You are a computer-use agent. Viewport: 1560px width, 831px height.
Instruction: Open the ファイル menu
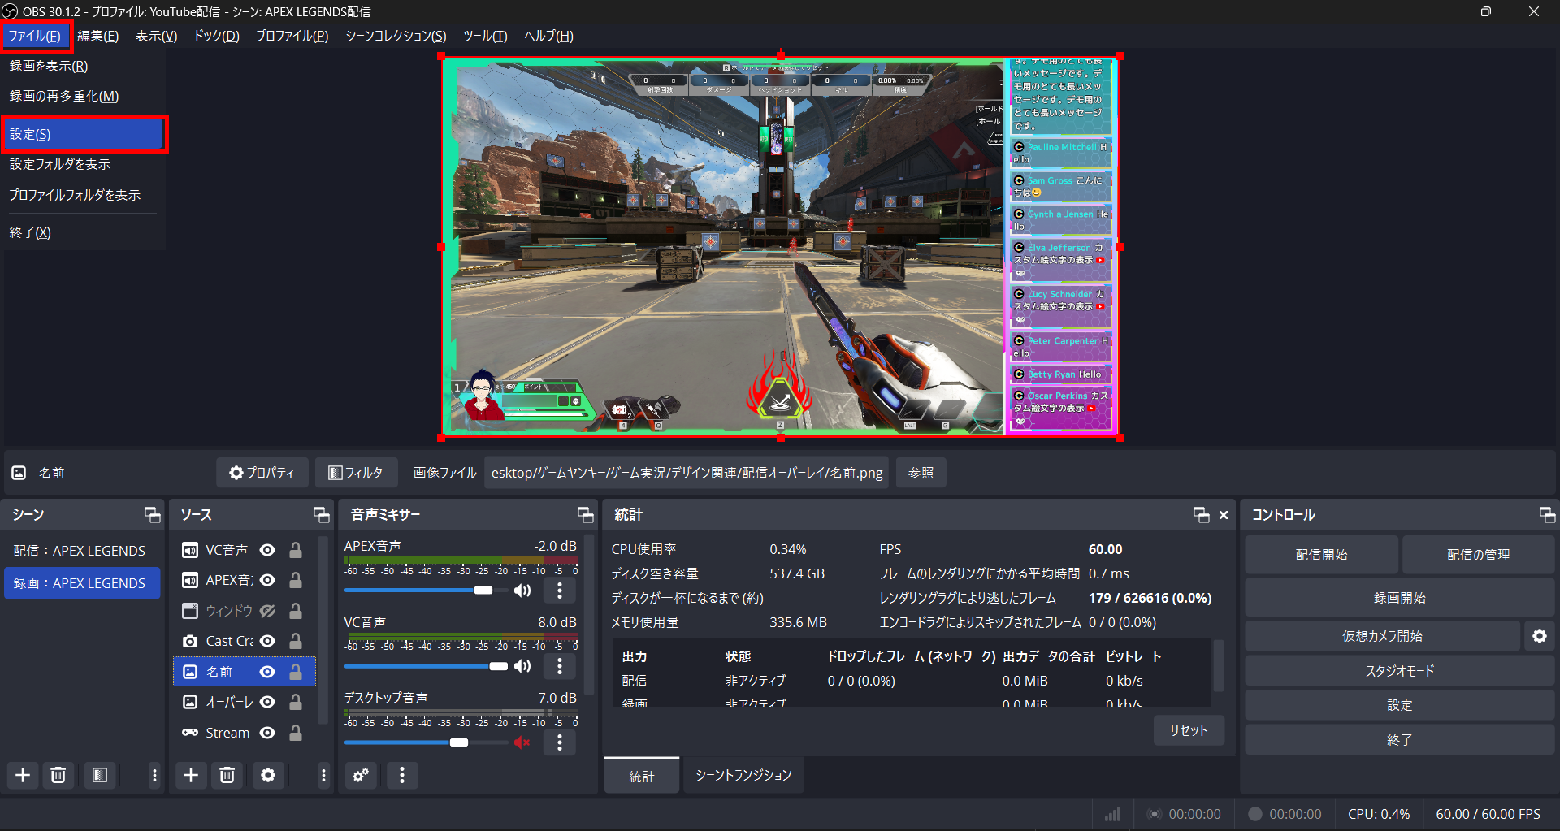pos(35,36)
